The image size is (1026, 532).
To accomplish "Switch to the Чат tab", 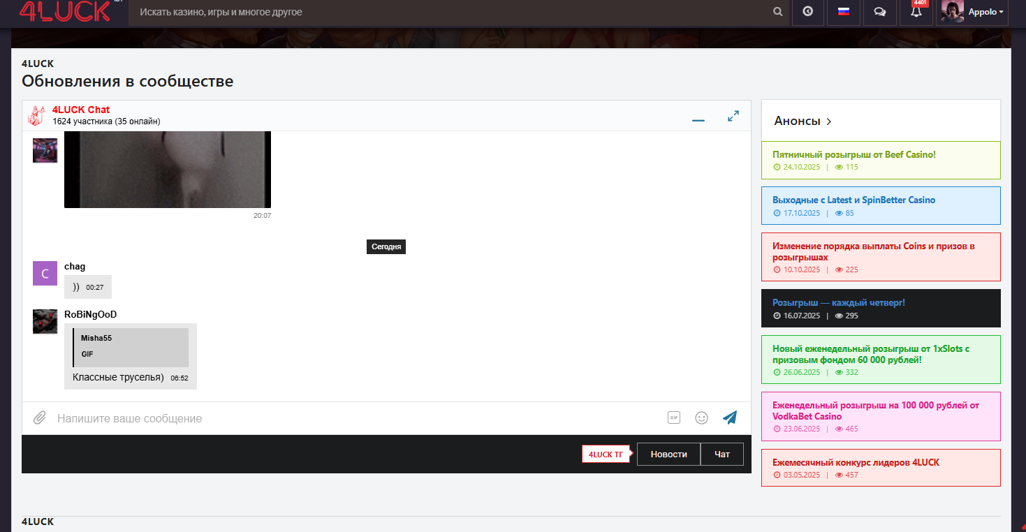I will pyautogui.click(x=722, y=454).
